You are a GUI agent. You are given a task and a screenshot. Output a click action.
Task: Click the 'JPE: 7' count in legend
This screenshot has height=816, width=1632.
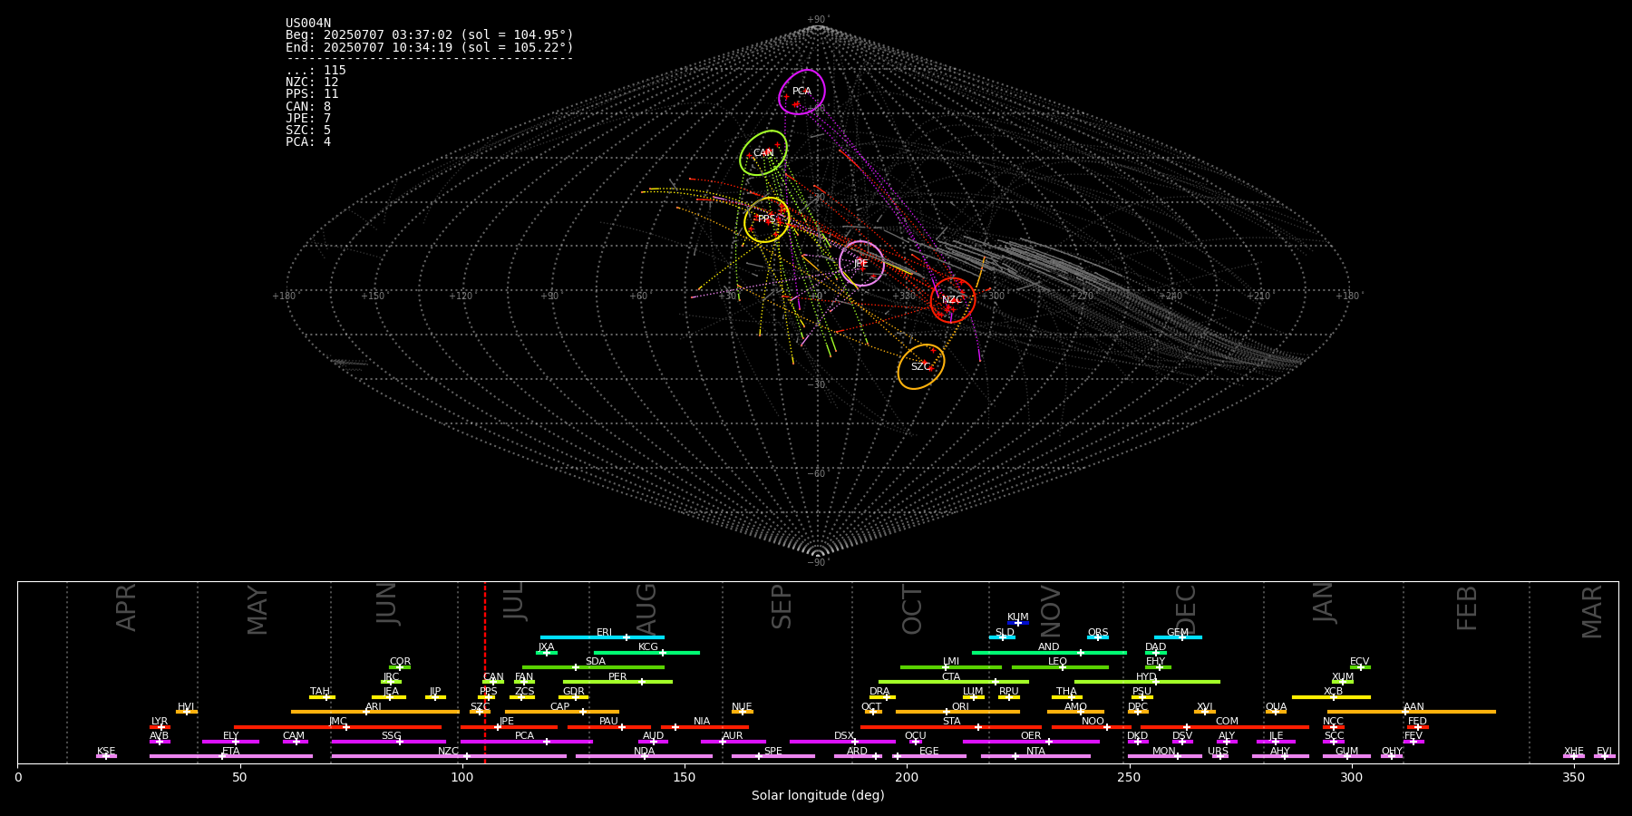click(308, 118)
